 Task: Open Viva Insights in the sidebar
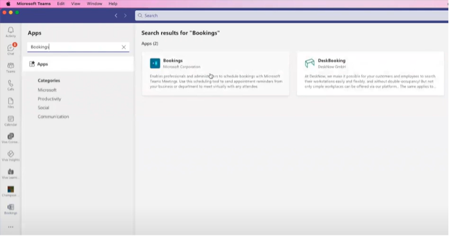click(11, 156)
